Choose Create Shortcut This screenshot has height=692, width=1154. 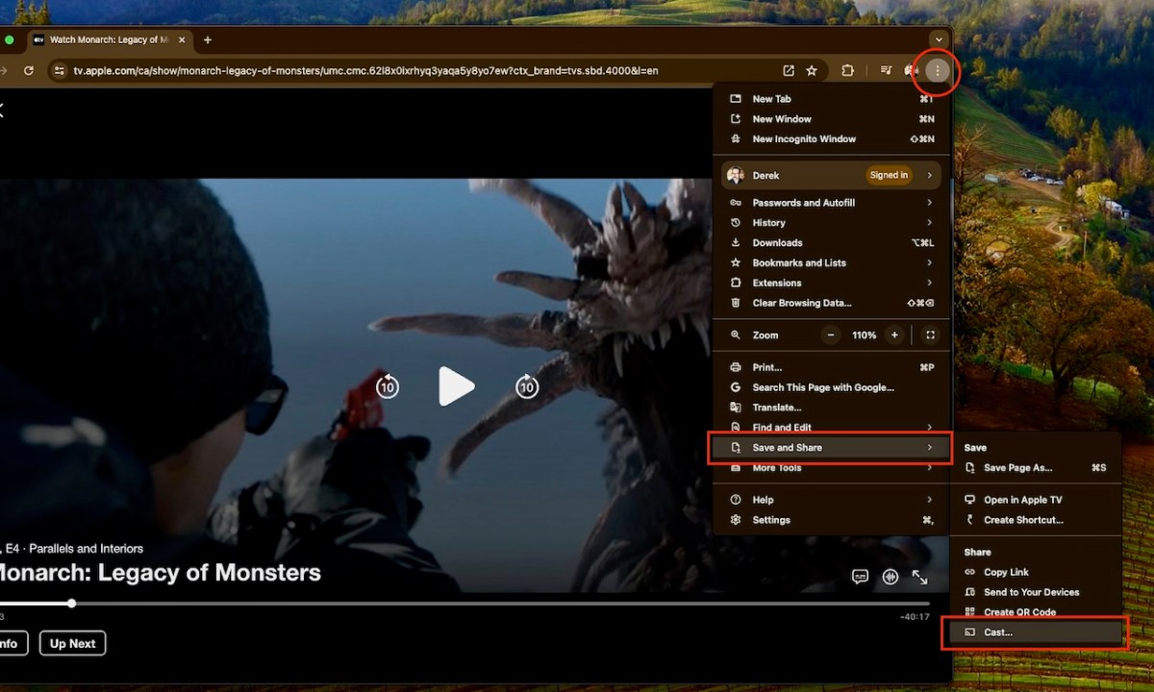(1037, 520)
